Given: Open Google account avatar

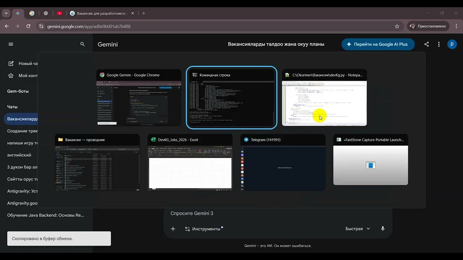Looking at the screenshot, I should 452,44.
